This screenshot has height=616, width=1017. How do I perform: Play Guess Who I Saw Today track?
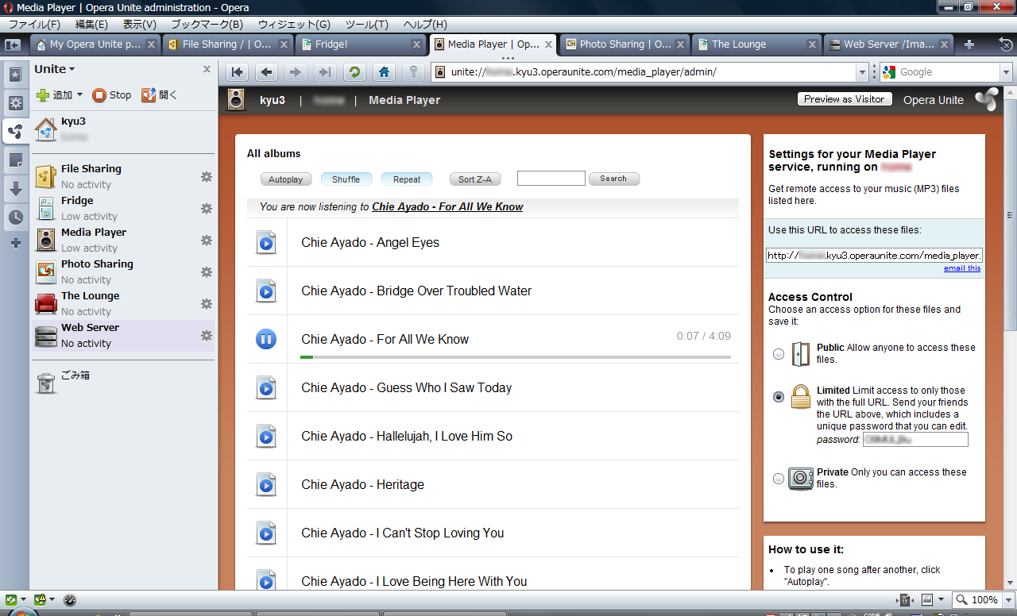(266, 387)
